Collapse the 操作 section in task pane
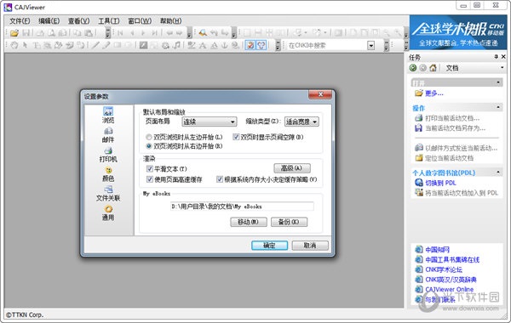Screen dimensions: 511x323 [498, 107]
